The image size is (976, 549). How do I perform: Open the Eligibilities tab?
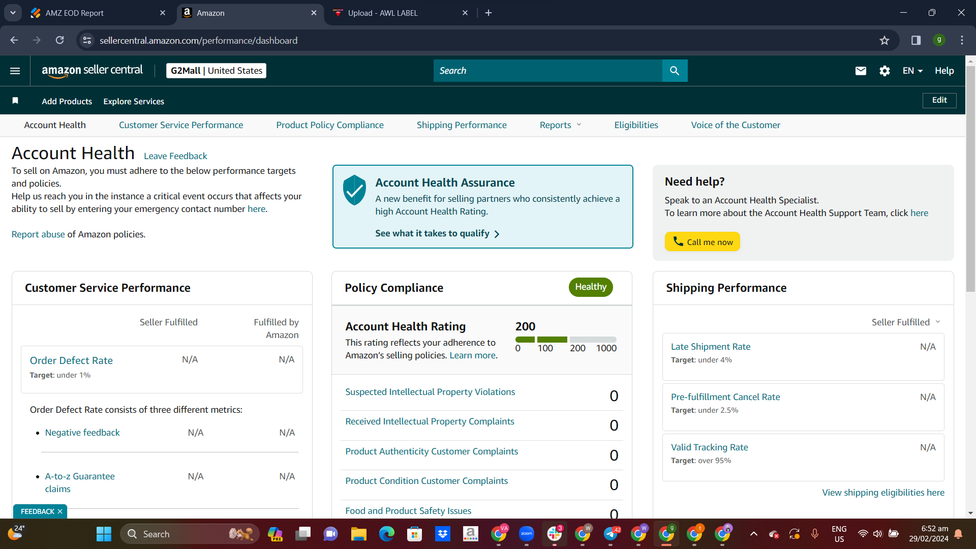click(x=636, y=125)
